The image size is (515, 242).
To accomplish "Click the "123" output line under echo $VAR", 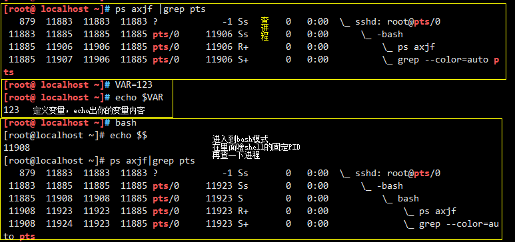I will pos(11,110).
